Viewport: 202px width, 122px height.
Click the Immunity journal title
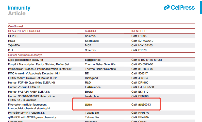click(x=19, y=8)
